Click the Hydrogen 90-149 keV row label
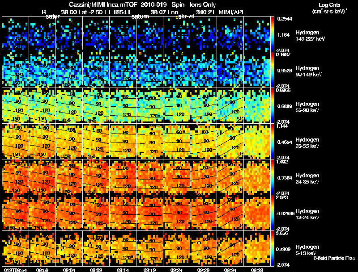 pyautogui.click(x=308, y=71)
